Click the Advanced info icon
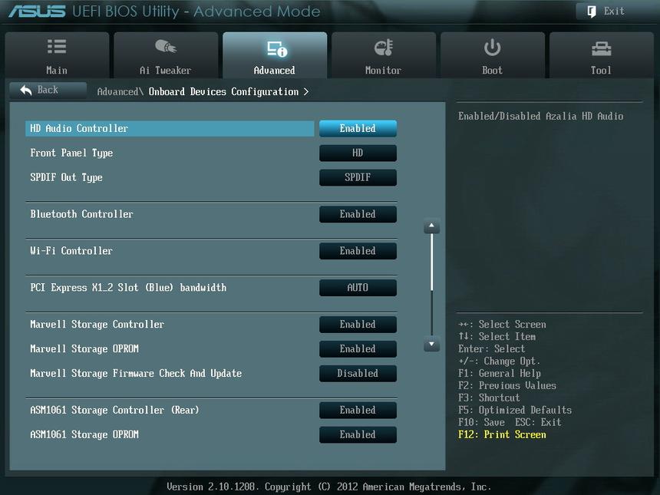The image size is (660, 495). (274, 48)
